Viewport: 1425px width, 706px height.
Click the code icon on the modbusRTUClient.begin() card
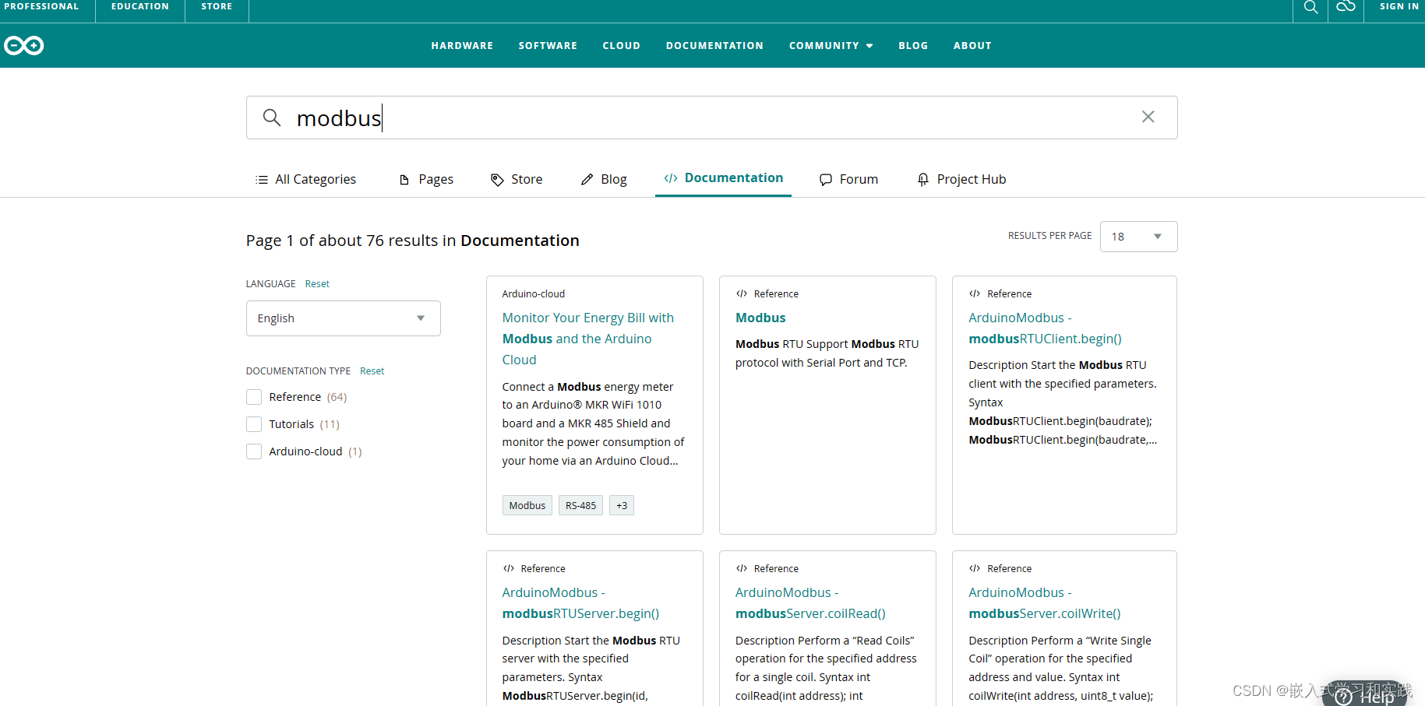click(x=975, y=294)
